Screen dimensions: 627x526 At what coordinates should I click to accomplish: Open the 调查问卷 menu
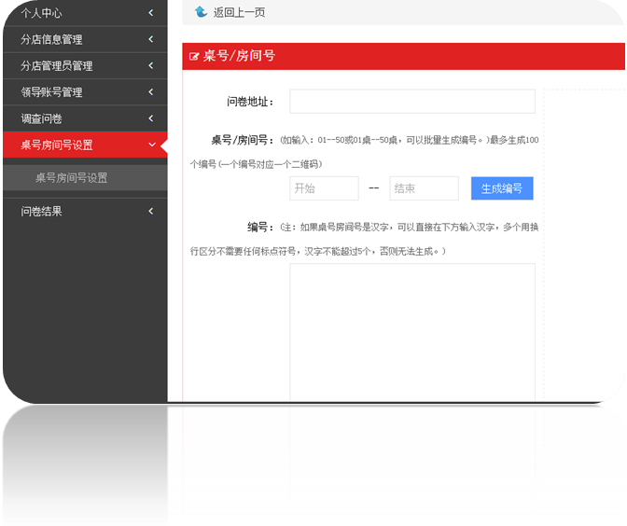[x=85, y=118]
